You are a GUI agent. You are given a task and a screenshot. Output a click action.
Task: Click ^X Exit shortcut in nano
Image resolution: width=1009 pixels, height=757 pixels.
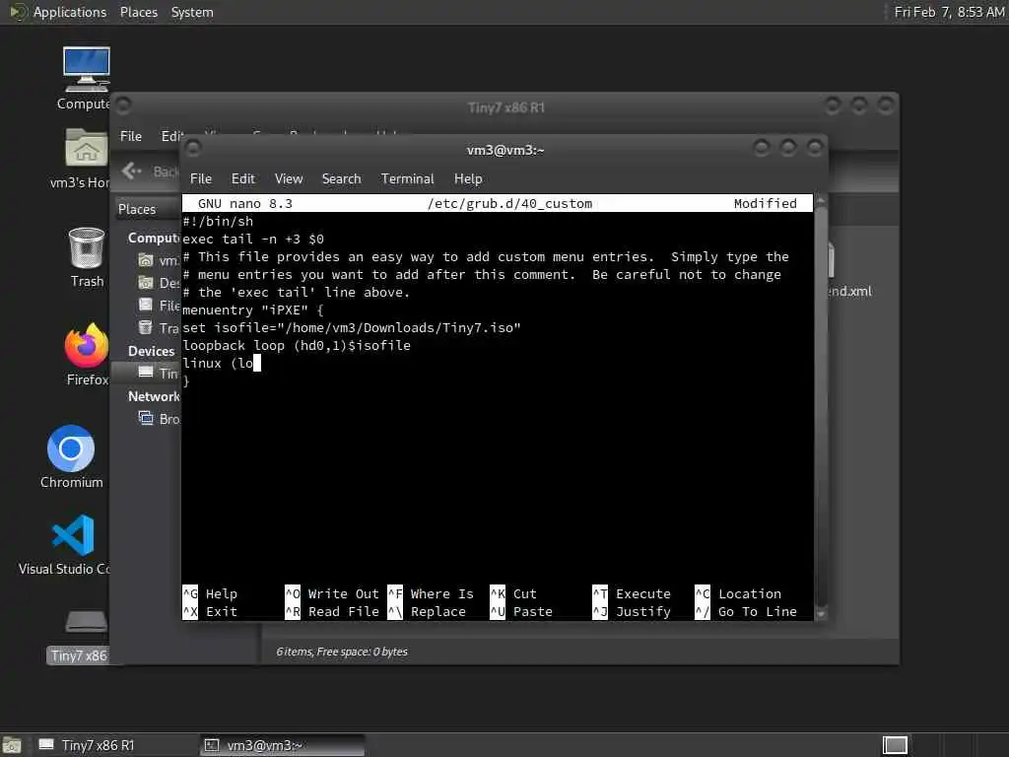click(211, 611)
